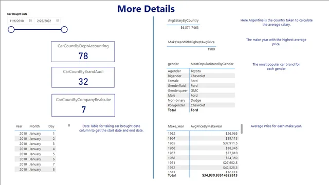Image resolution: width=329 pixels, height=185 pixels.
Task: Click the left handle of date slider
Action: click(11, 30)
